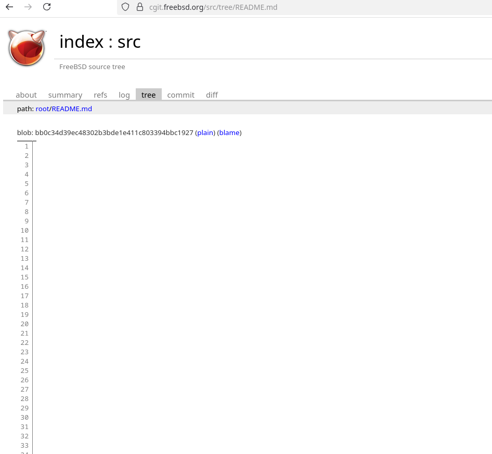492x454 pixels.
Task: Open the refs tab
Action: point(100,95)
